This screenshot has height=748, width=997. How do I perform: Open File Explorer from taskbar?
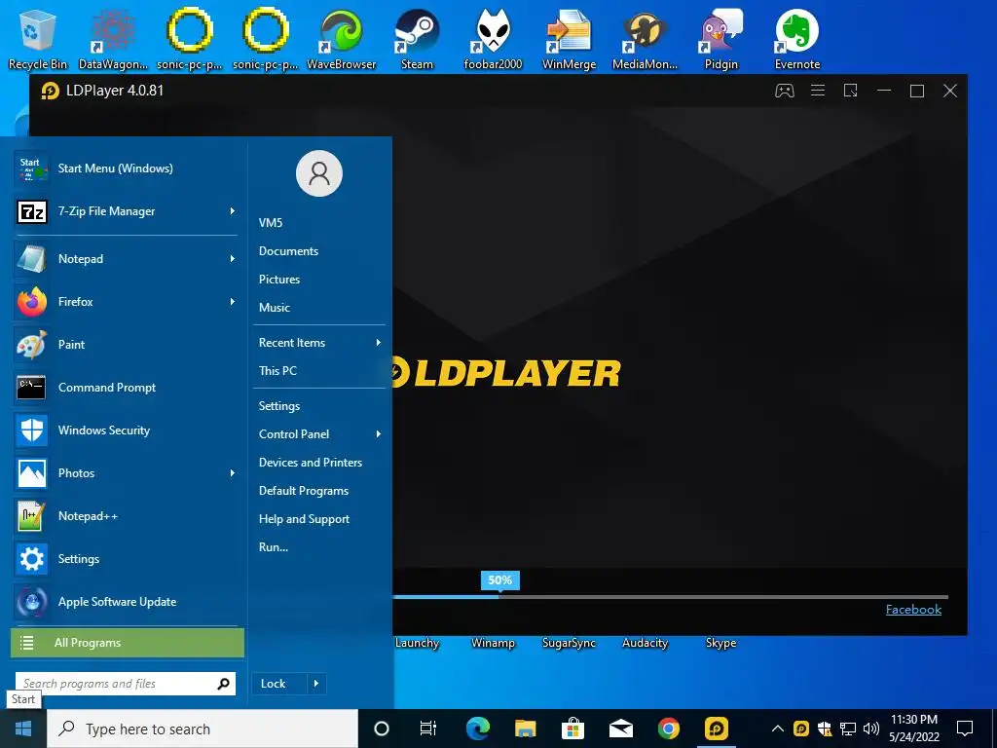pos(525,729)
